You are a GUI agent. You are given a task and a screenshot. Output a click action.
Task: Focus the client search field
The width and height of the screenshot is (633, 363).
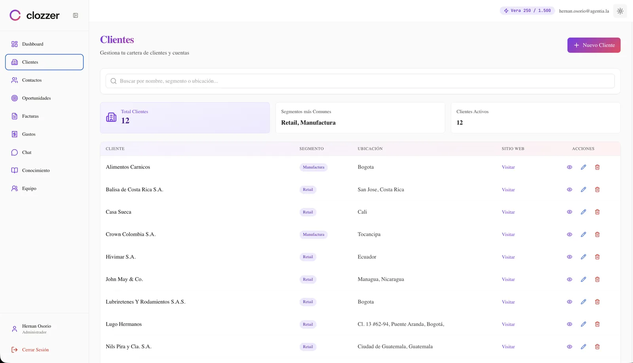pos(360,81)
